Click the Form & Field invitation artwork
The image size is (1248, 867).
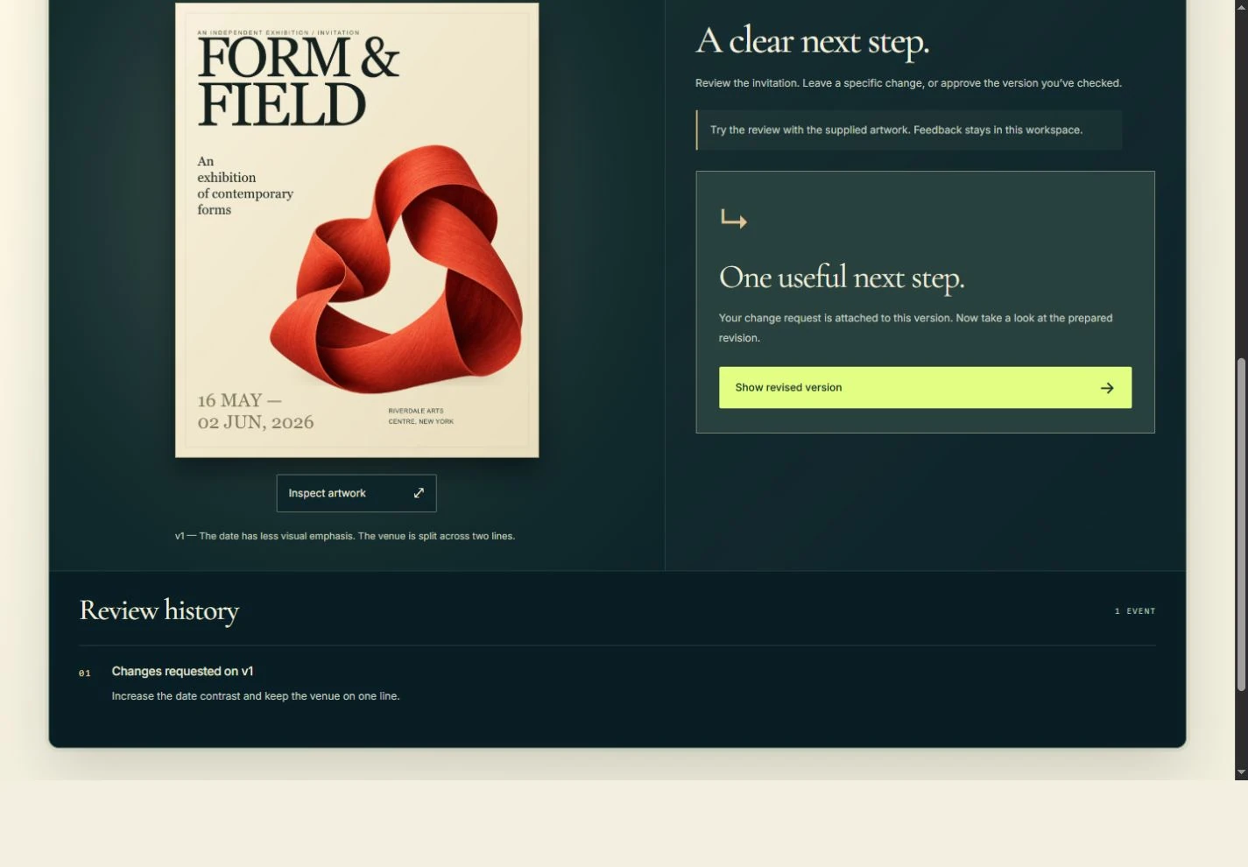357,229
